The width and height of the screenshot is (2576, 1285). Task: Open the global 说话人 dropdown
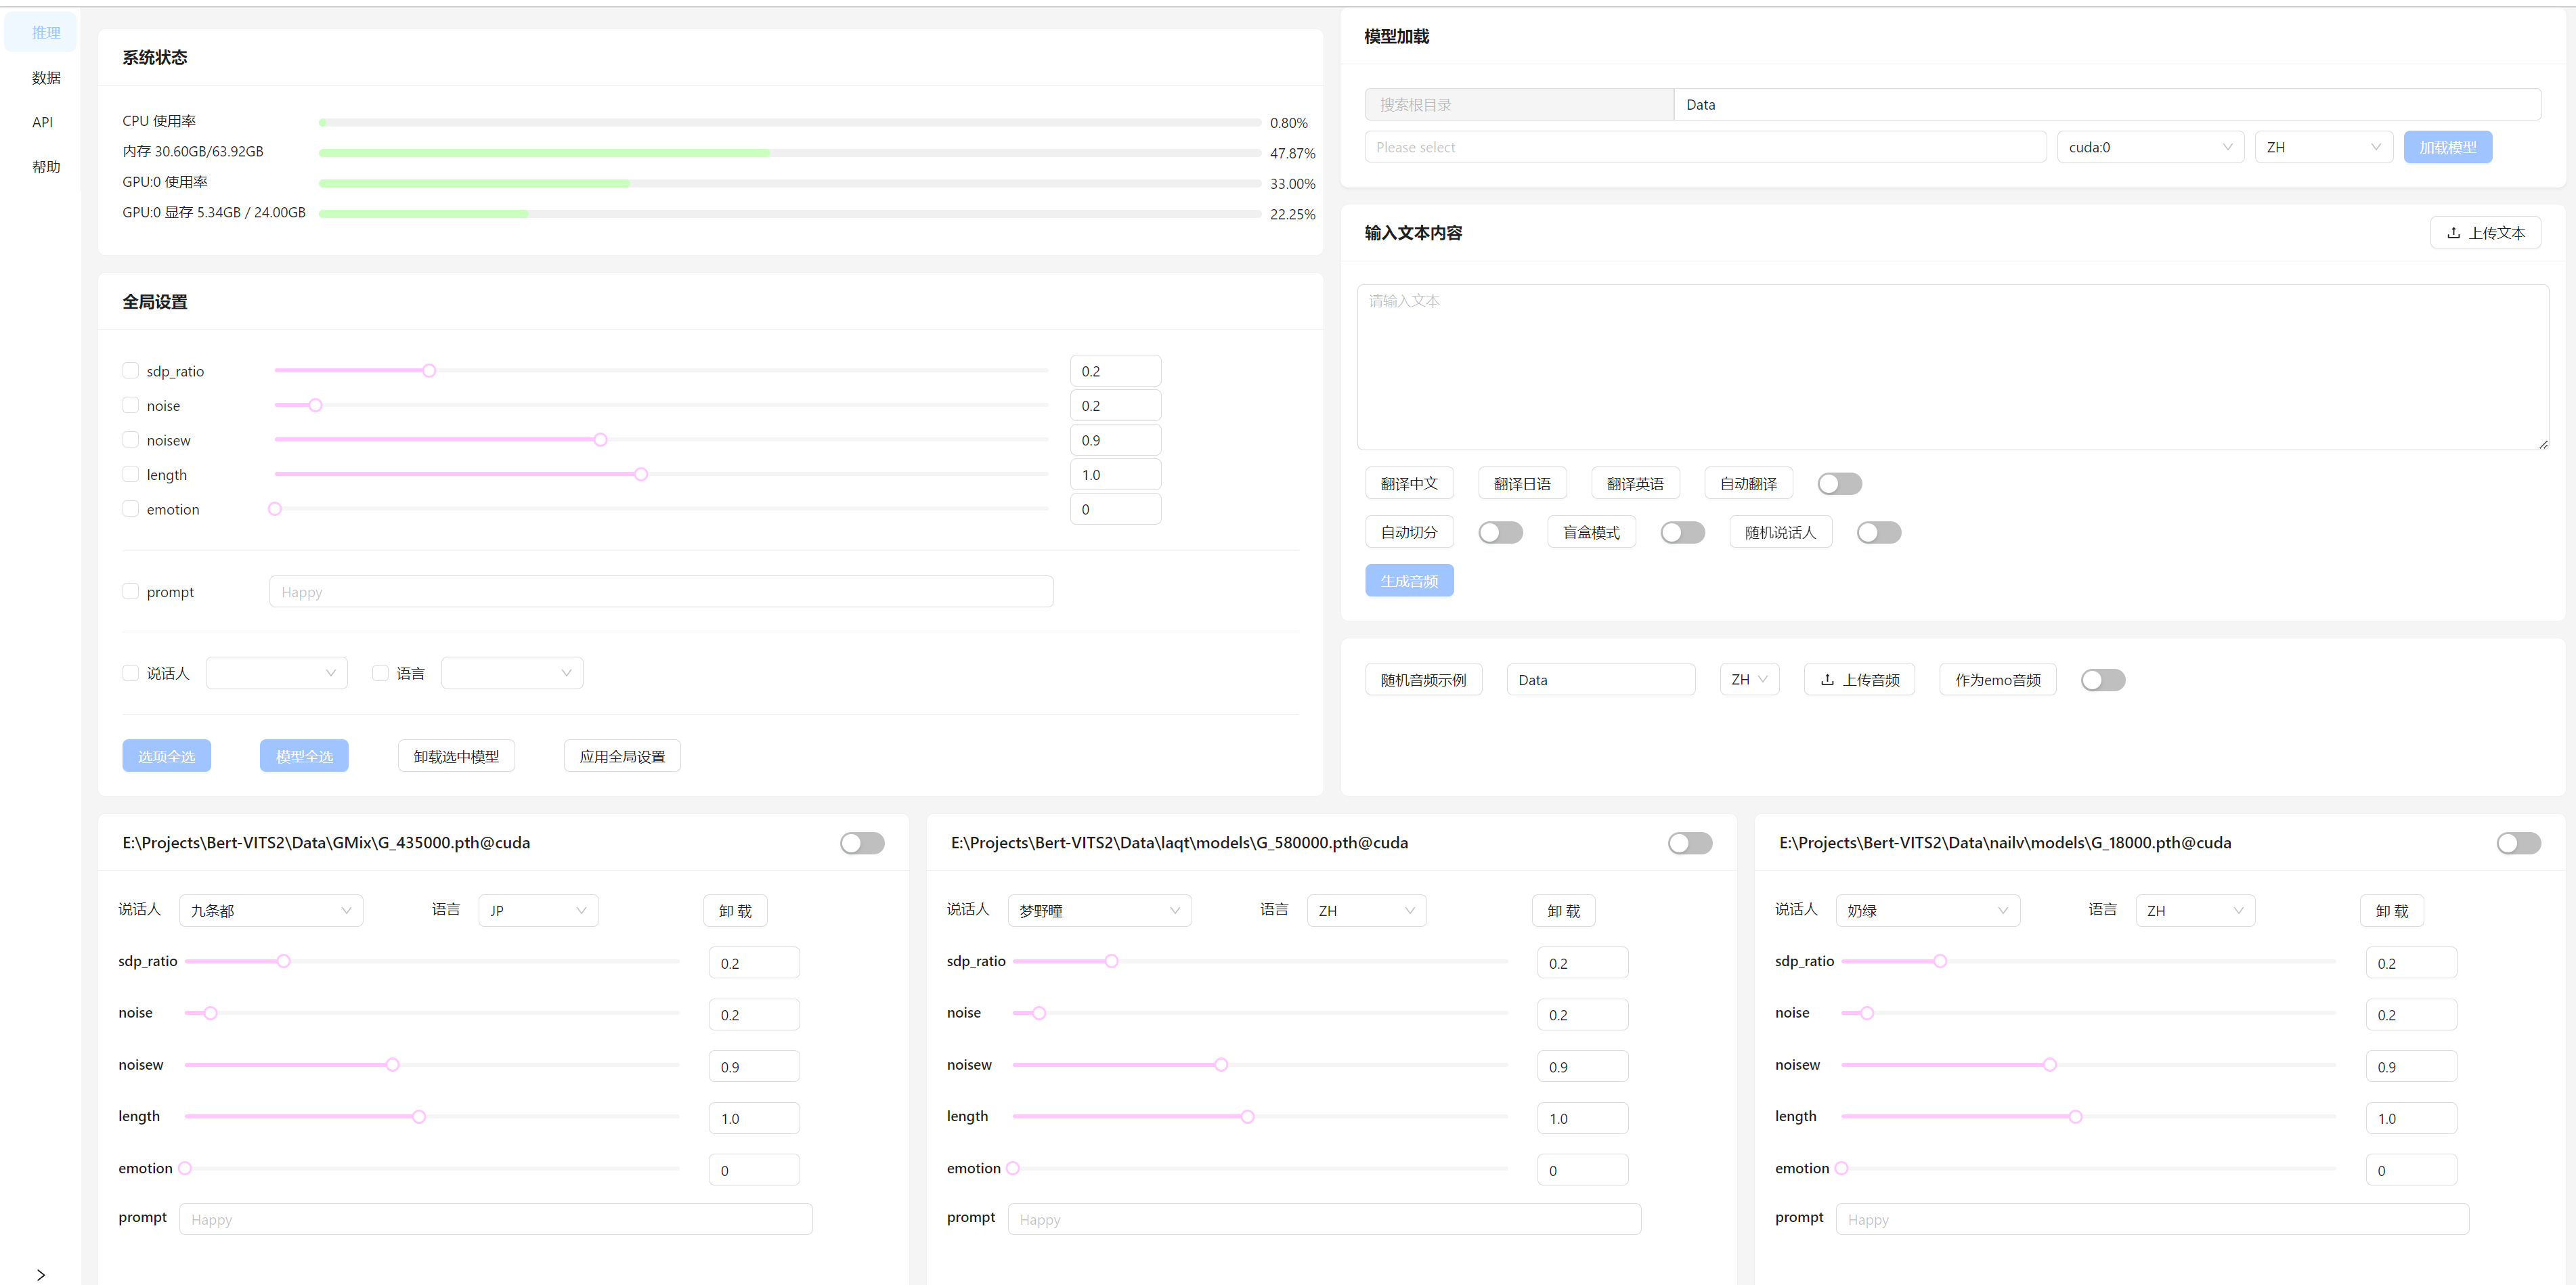276,673
